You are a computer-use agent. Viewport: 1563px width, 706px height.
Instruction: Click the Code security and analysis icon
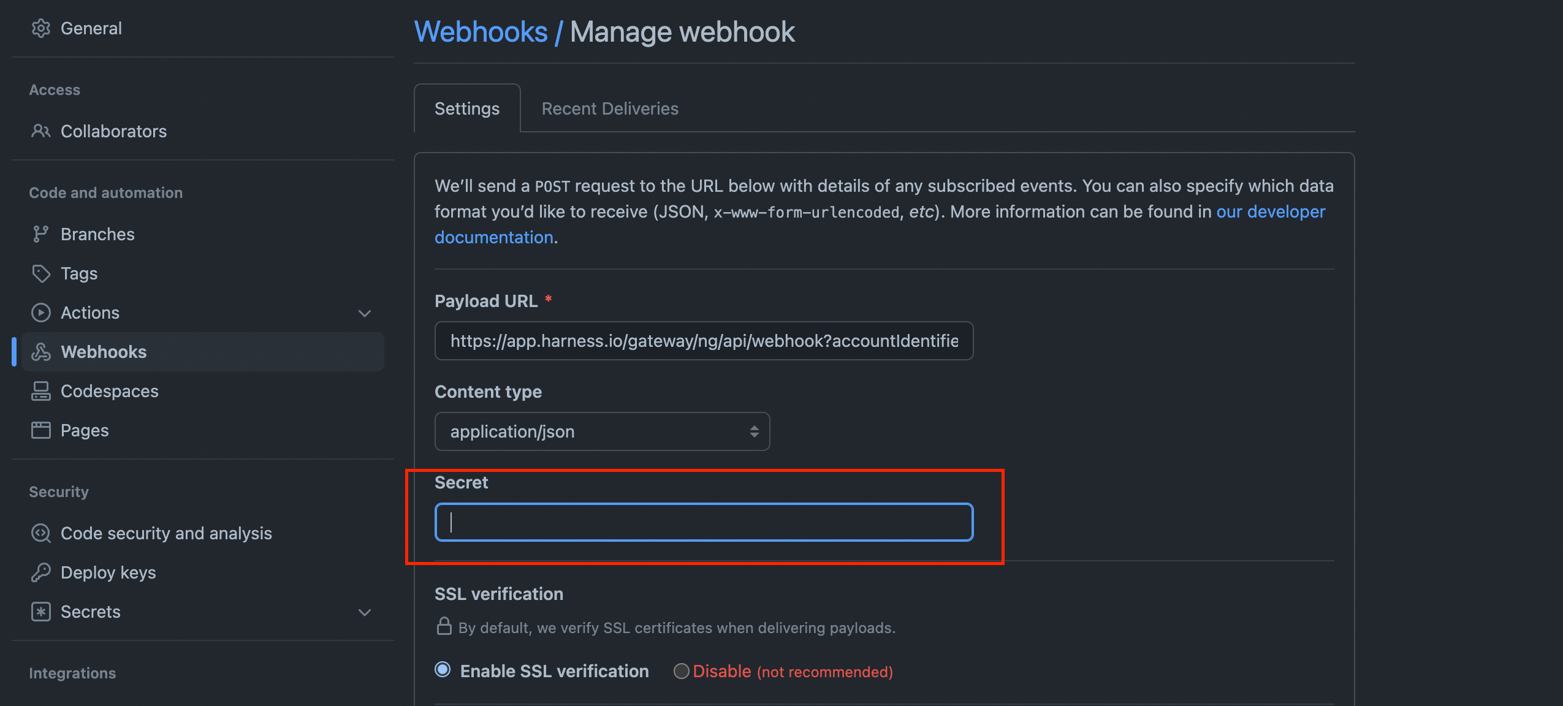point(40,533)
